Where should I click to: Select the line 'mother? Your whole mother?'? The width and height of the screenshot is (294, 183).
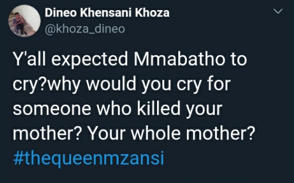pyautogui.click(x=134, y=133)
